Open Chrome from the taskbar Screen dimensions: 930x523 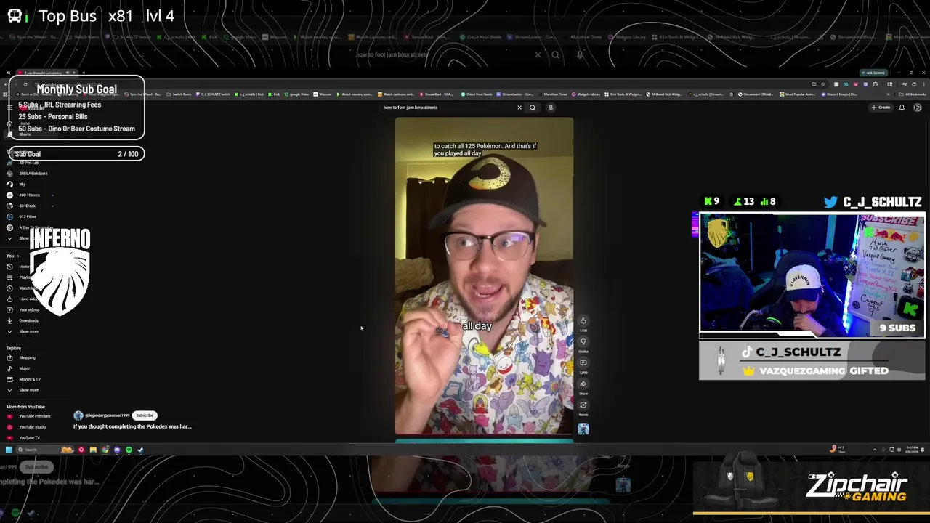pyautogui.click(x=105, y=450)
